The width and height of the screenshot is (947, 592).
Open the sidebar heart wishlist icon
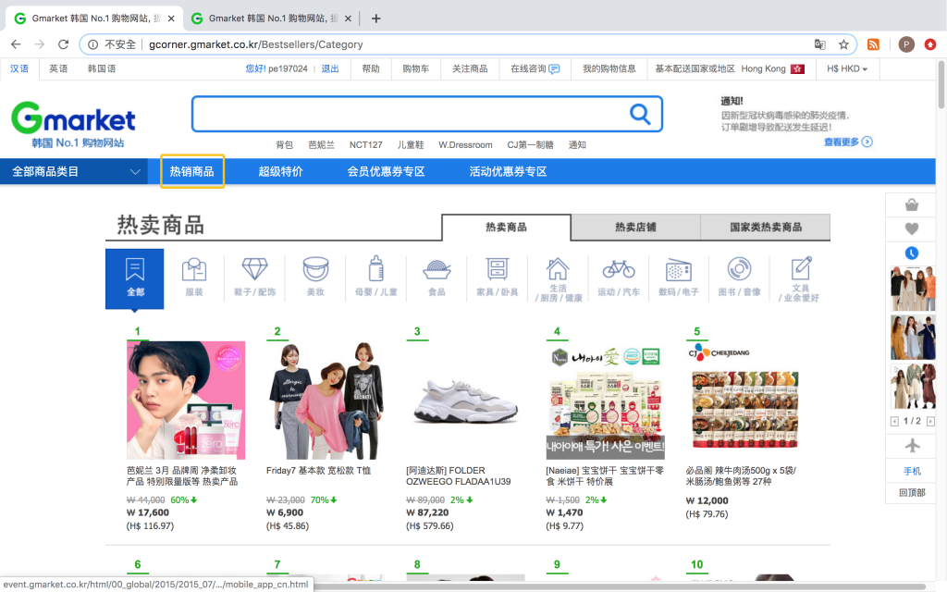912,229
